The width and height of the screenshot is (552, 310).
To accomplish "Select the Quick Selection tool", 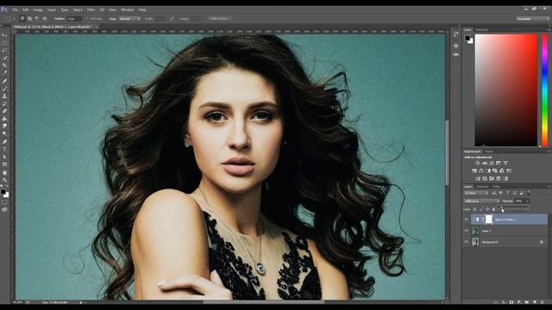I will point(4,58).
